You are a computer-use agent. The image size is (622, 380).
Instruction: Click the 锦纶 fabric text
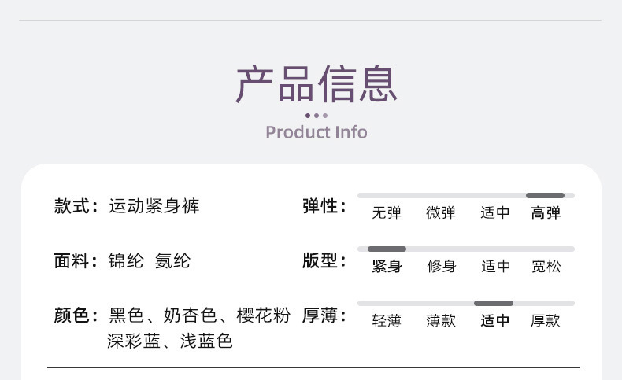[126, 260]
